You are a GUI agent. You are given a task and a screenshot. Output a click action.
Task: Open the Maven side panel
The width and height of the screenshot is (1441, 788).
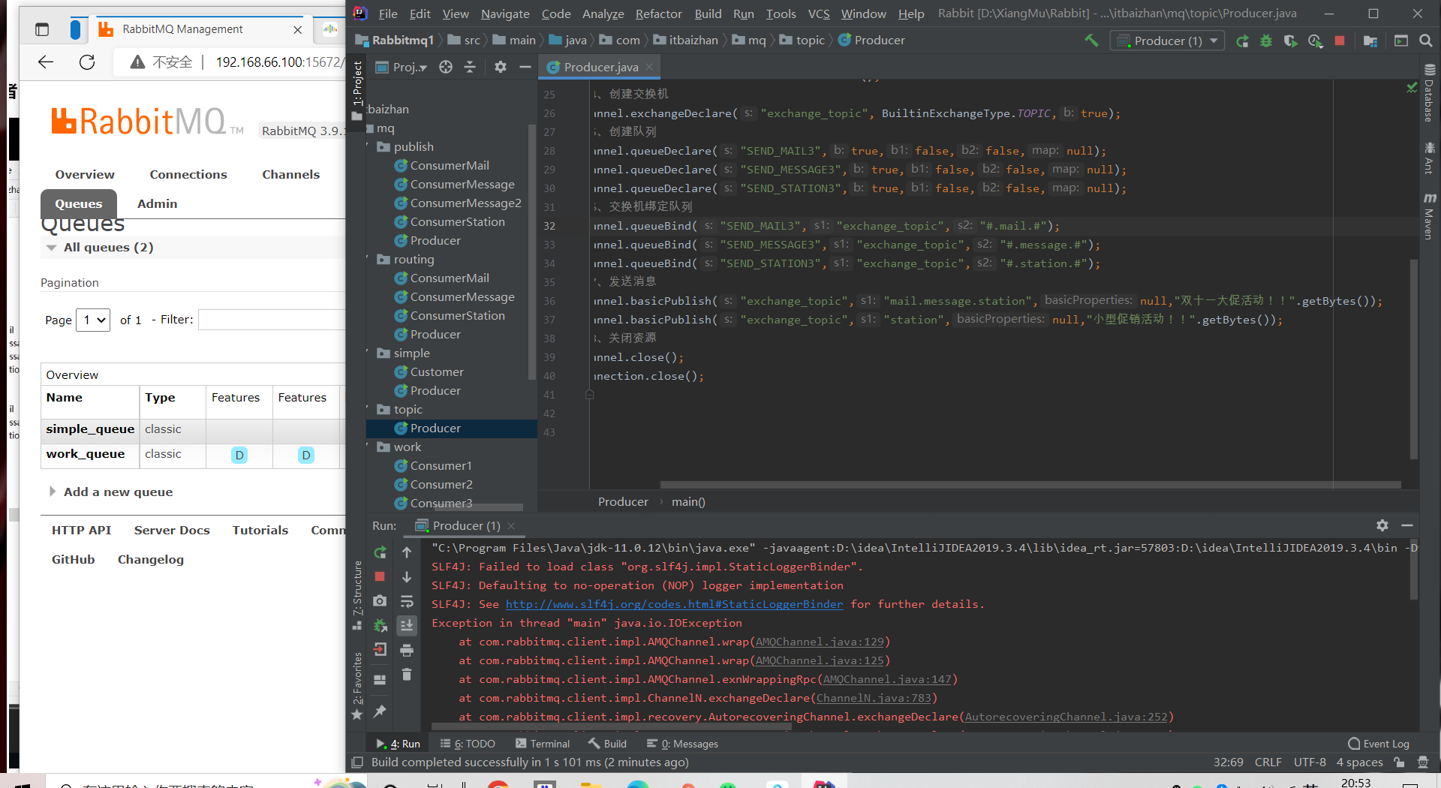point(1429,217)
